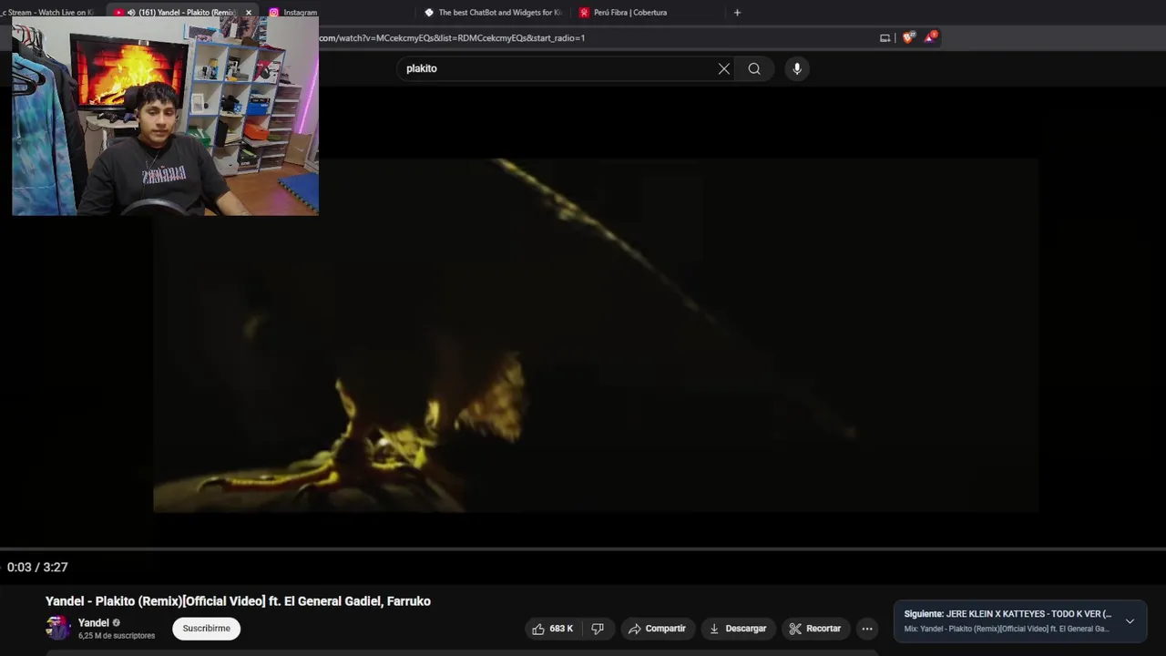This screenshot has height=656, width=1166.
Task: Click the Brave Shields lion icon
Action: (x=908, y=37)
